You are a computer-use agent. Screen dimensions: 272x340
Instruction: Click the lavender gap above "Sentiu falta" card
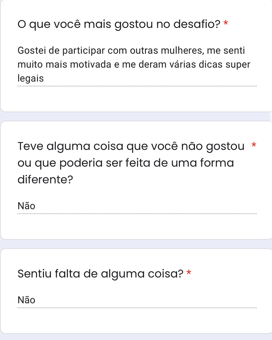coord(136,244)
